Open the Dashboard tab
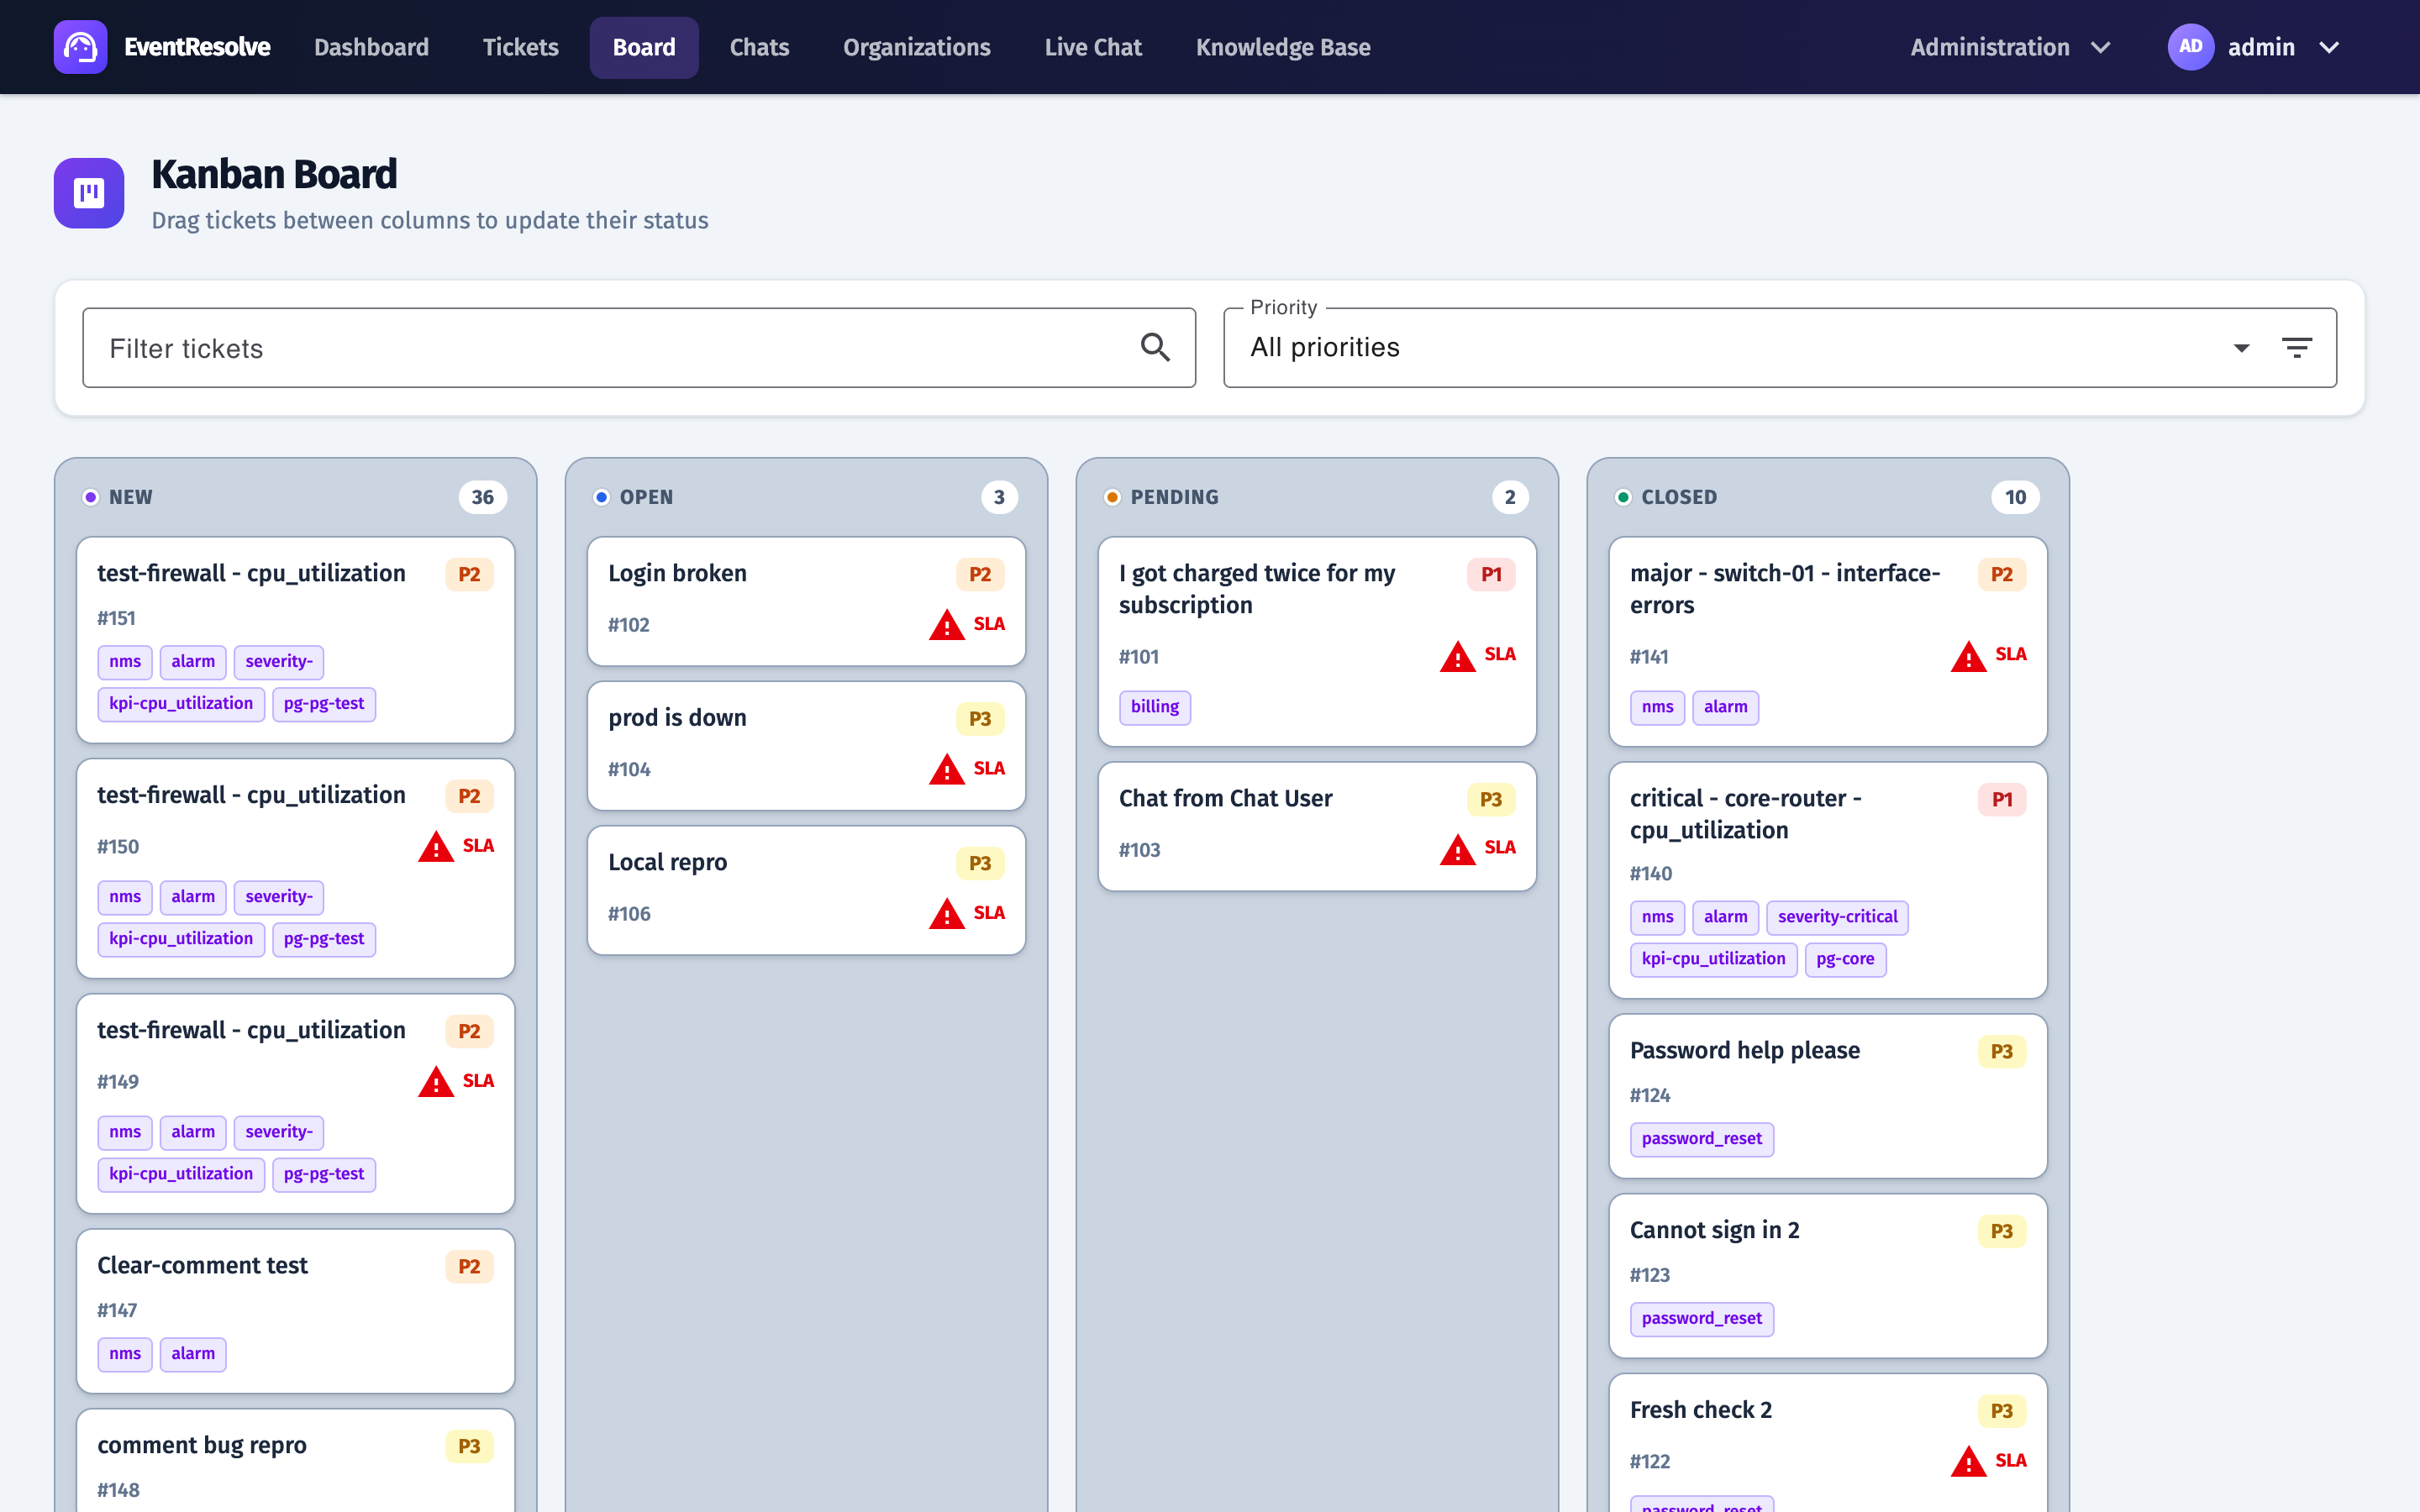Screen dimensions: 2420x1512 click(x=371, y=47)
